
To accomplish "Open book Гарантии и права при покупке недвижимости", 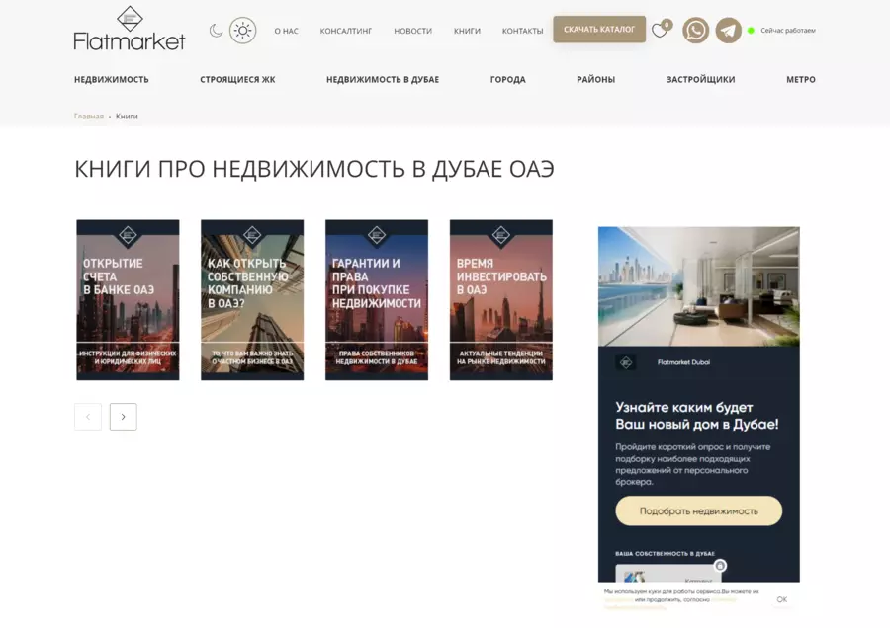I will click(377, 300).
